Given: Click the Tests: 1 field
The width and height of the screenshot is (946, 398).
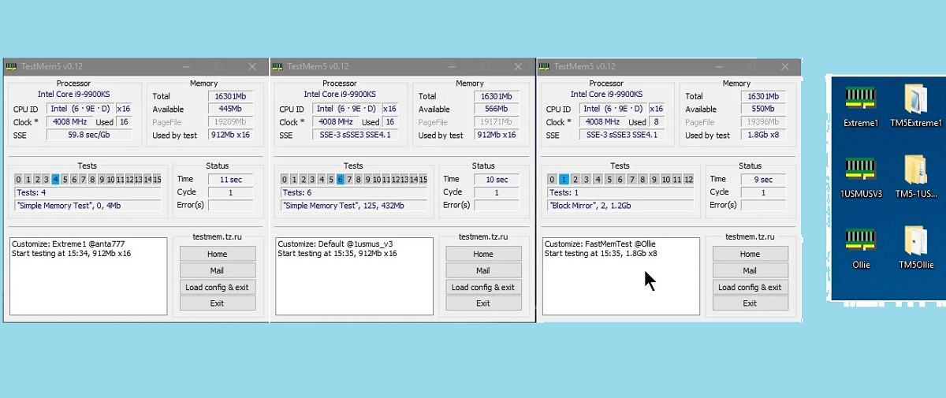Looking at the screenshot, I should (x=620, y=192).
